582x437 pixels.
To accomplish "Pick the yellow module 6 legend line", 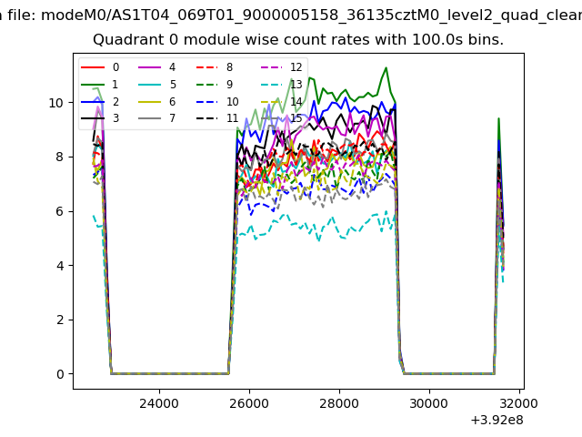I will coord(151,102).
